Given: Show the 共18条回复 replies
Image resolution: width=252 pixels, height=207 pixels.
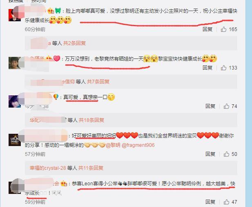Looking at the screenshot, I should click(x=91, y=120).
